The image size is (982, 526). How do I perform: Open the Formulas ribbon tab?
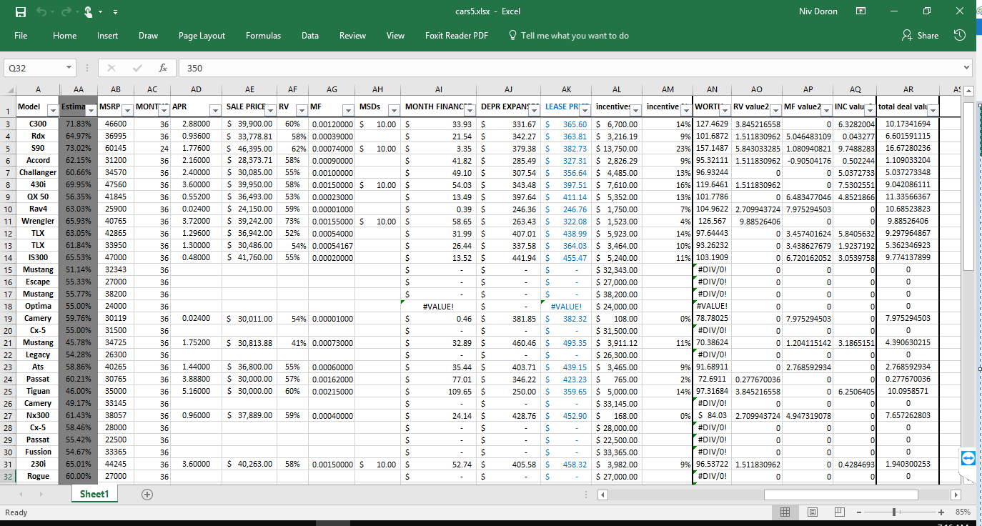coord(263,36)
